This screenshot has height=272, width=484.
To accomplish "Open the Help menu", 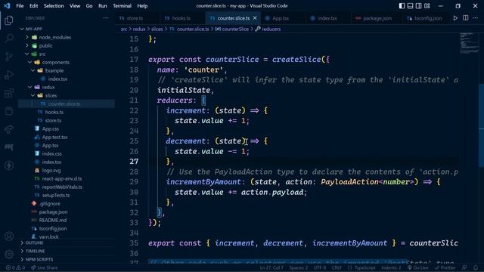I will pyautogui.click(x=142, y=6).
